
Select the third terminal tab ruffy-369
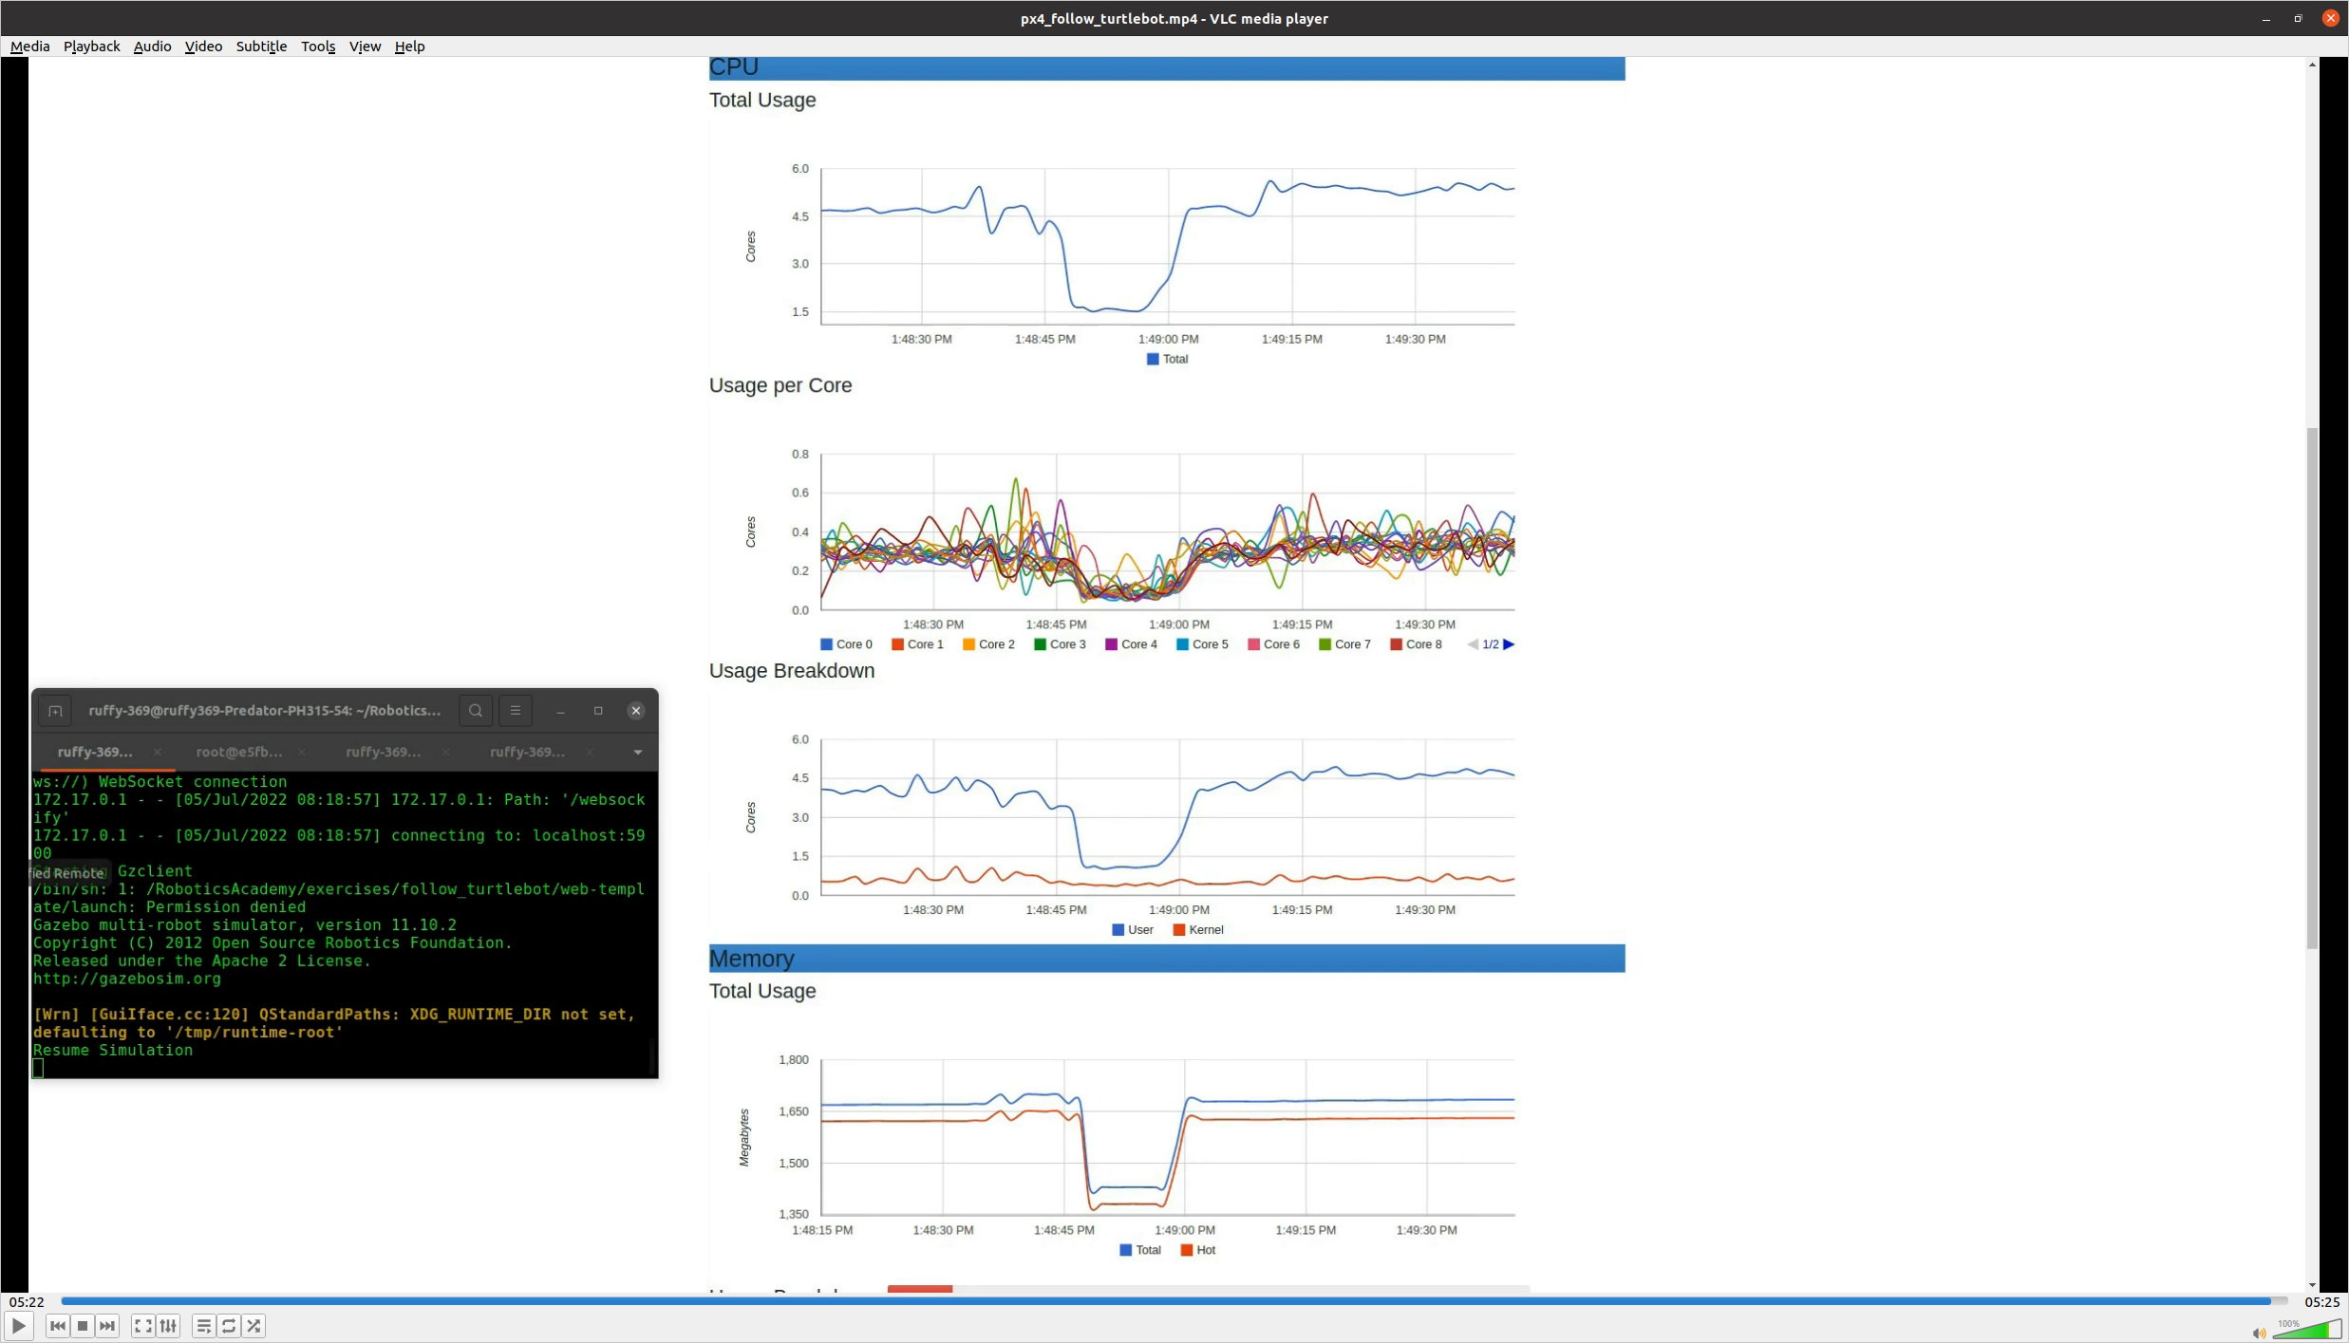pos(383,752)
